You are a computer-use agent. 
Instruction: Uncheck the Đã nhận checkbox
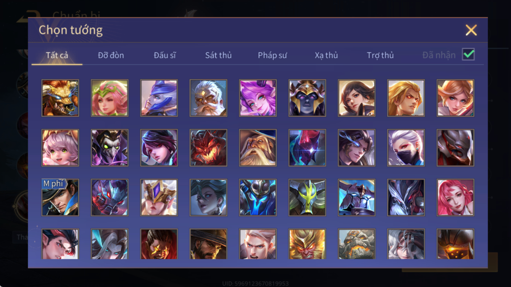(468, 55)
